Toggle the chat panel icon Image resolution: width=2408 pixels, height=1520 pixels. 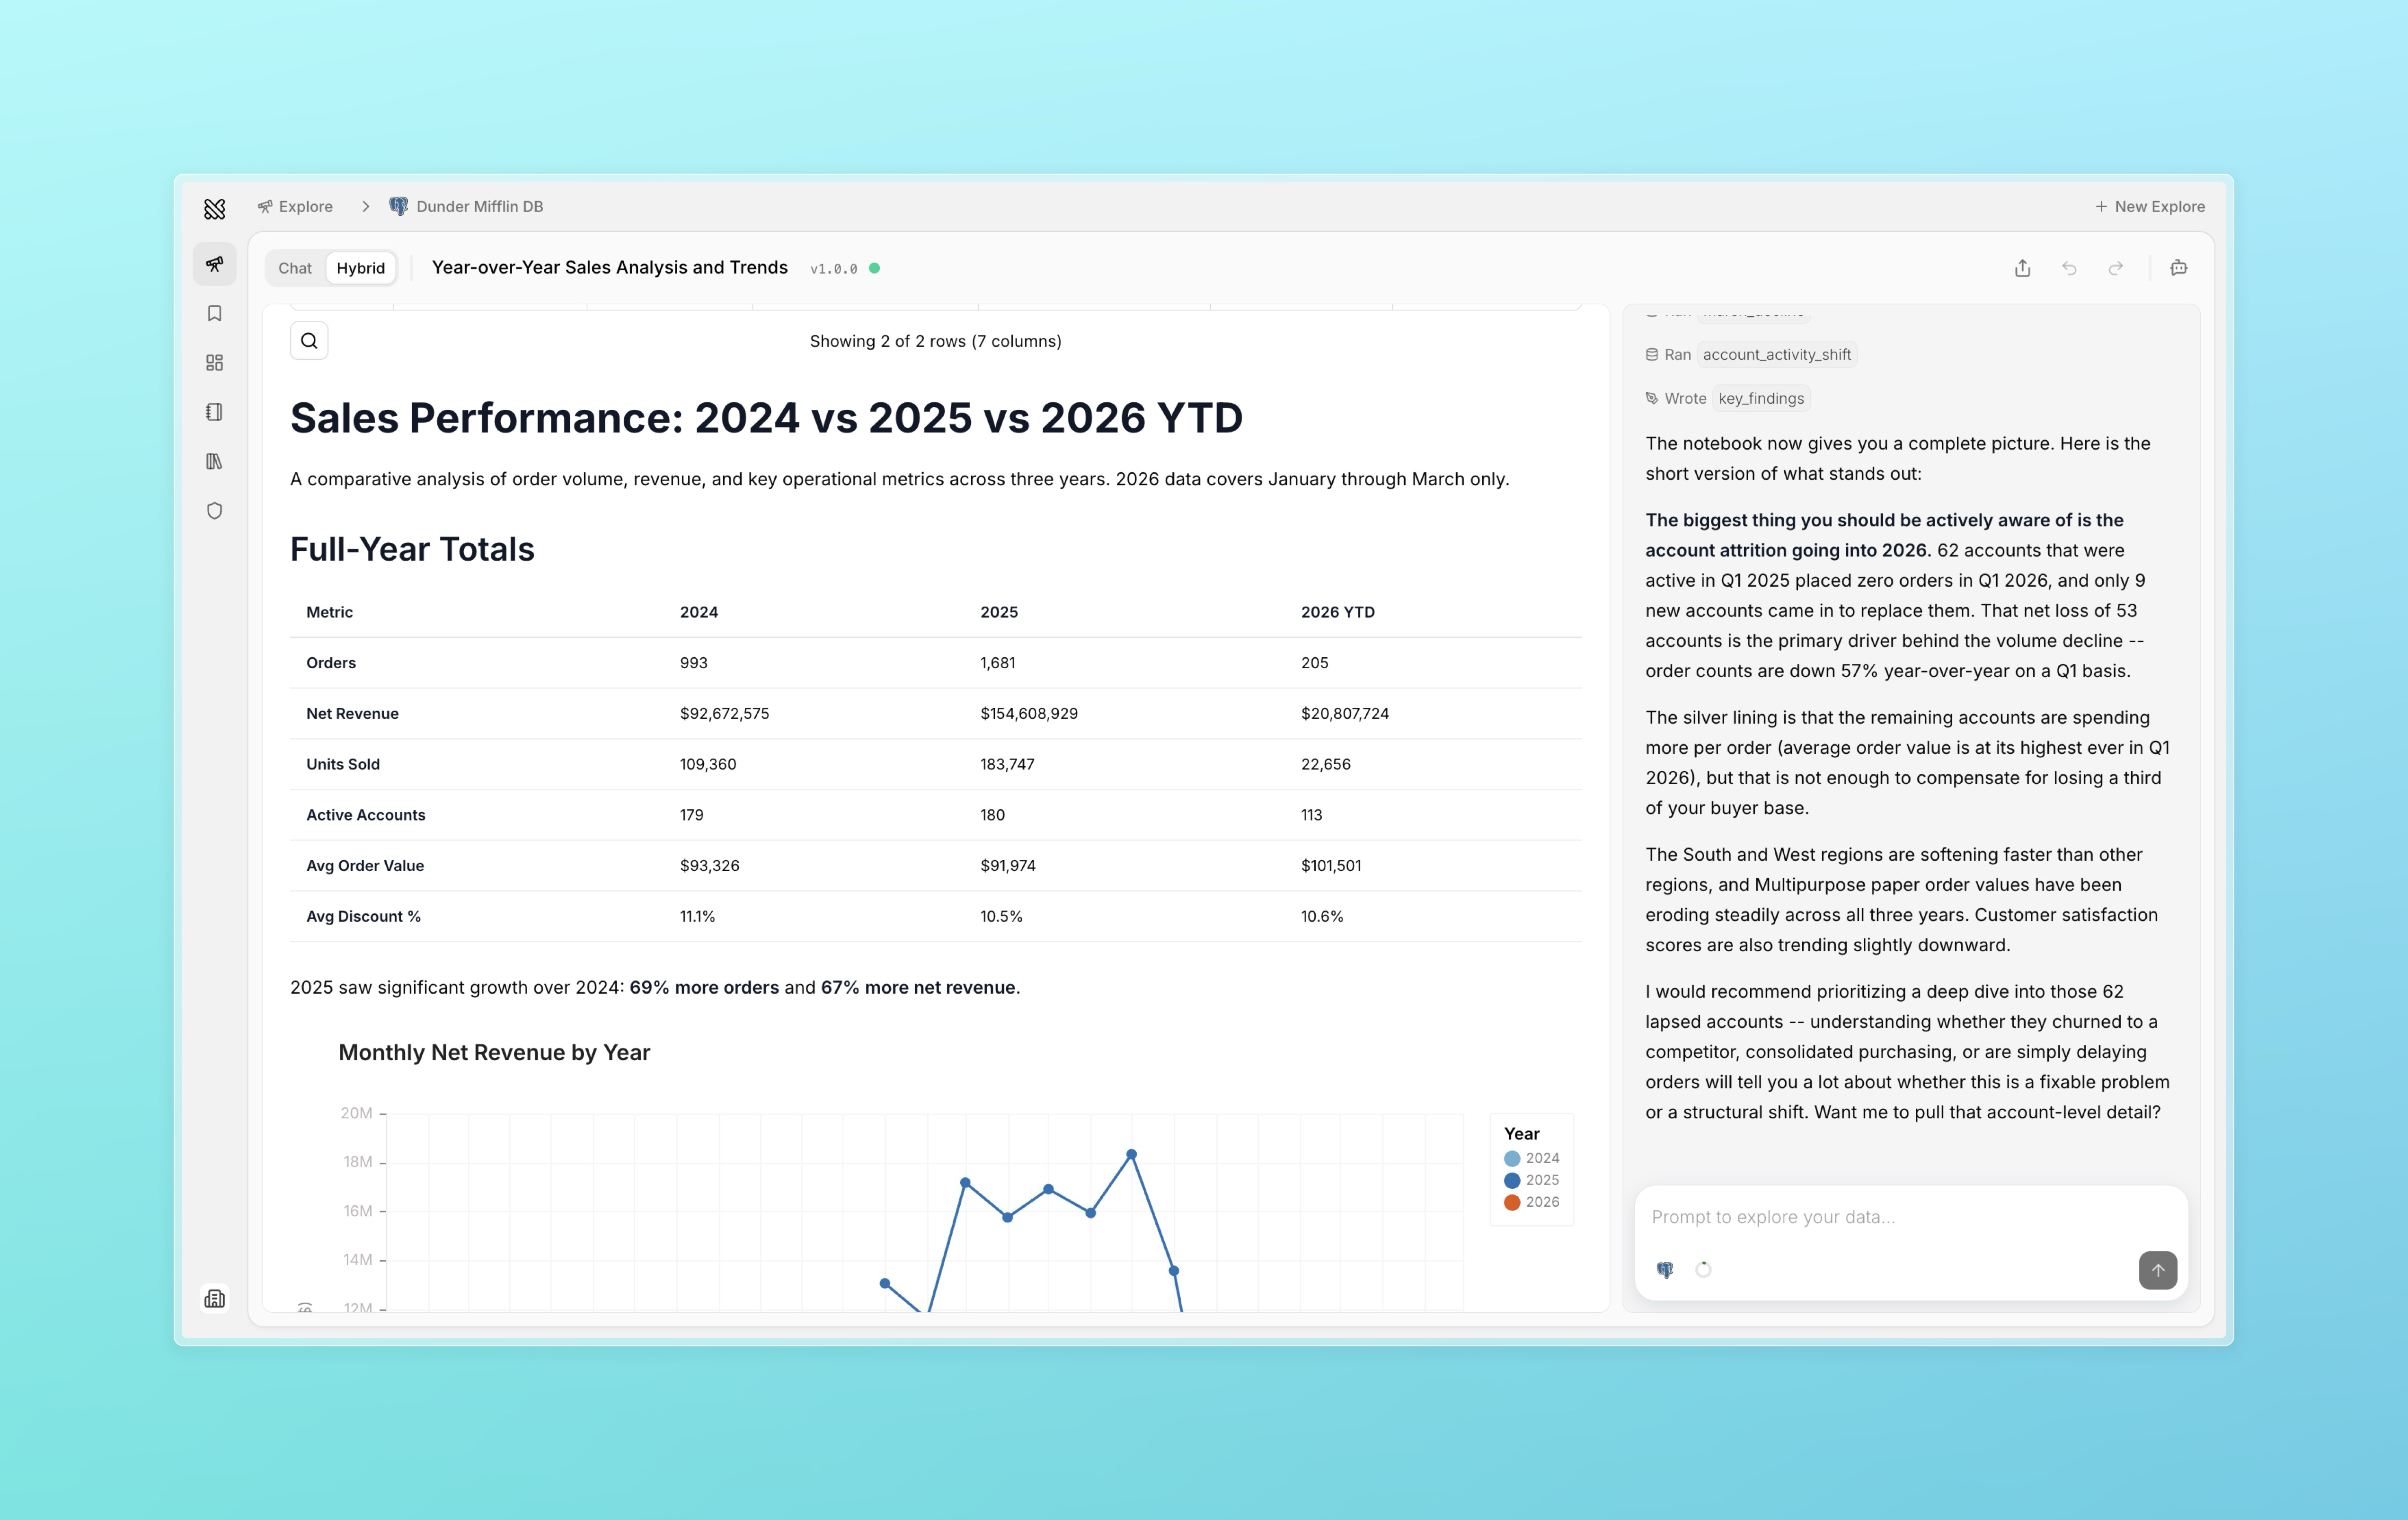pos(2179,268)
